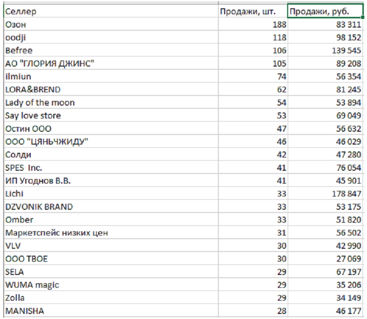The image size is (367, 319).
Task: Click the seller cell 'Озон'
Action: (111, 24)
